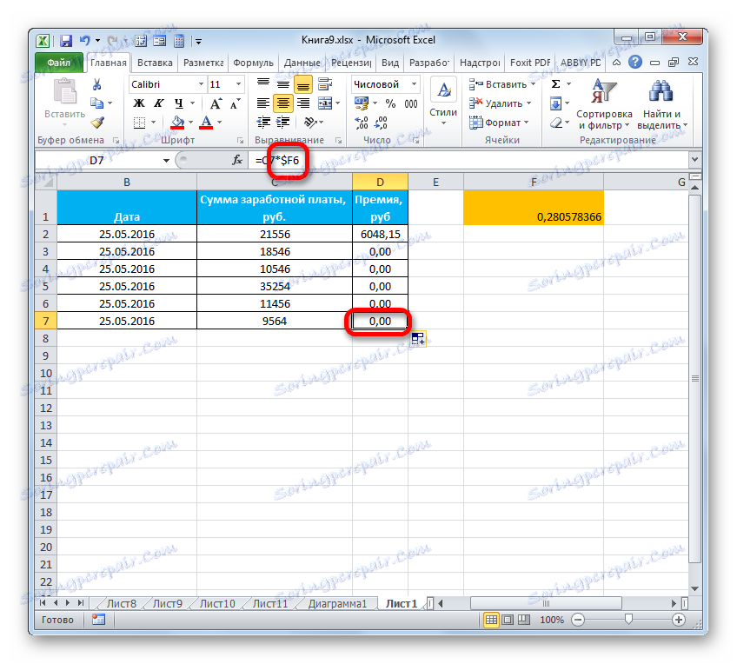Align cell text right
737x664 pixels.
[x=303, y=103]
